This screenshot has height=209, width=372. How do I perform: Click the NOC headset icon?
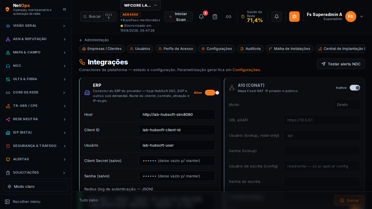8,66
